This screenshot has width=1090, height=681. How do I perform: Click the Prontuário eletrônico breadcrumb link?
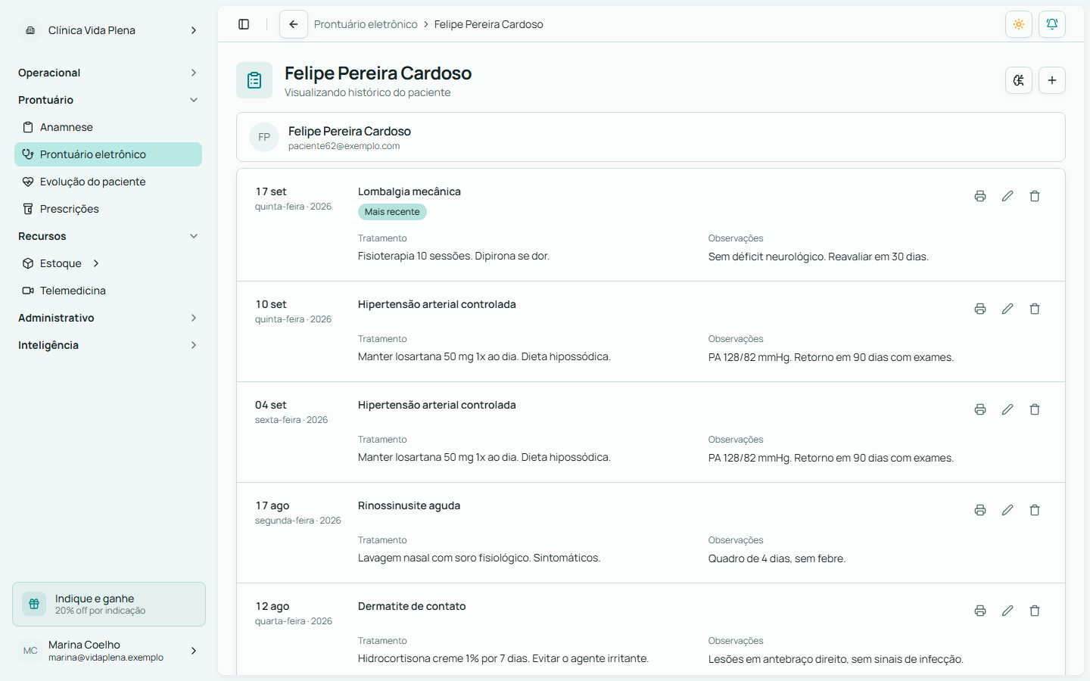(x=366, y=24)
